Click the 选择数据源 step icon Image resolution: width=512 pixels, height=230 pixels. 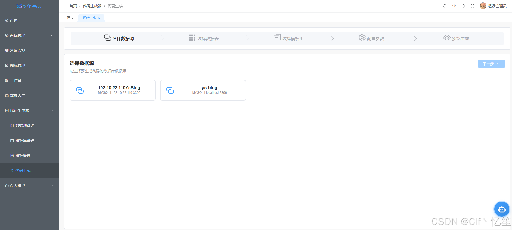(x=108, y=38)
